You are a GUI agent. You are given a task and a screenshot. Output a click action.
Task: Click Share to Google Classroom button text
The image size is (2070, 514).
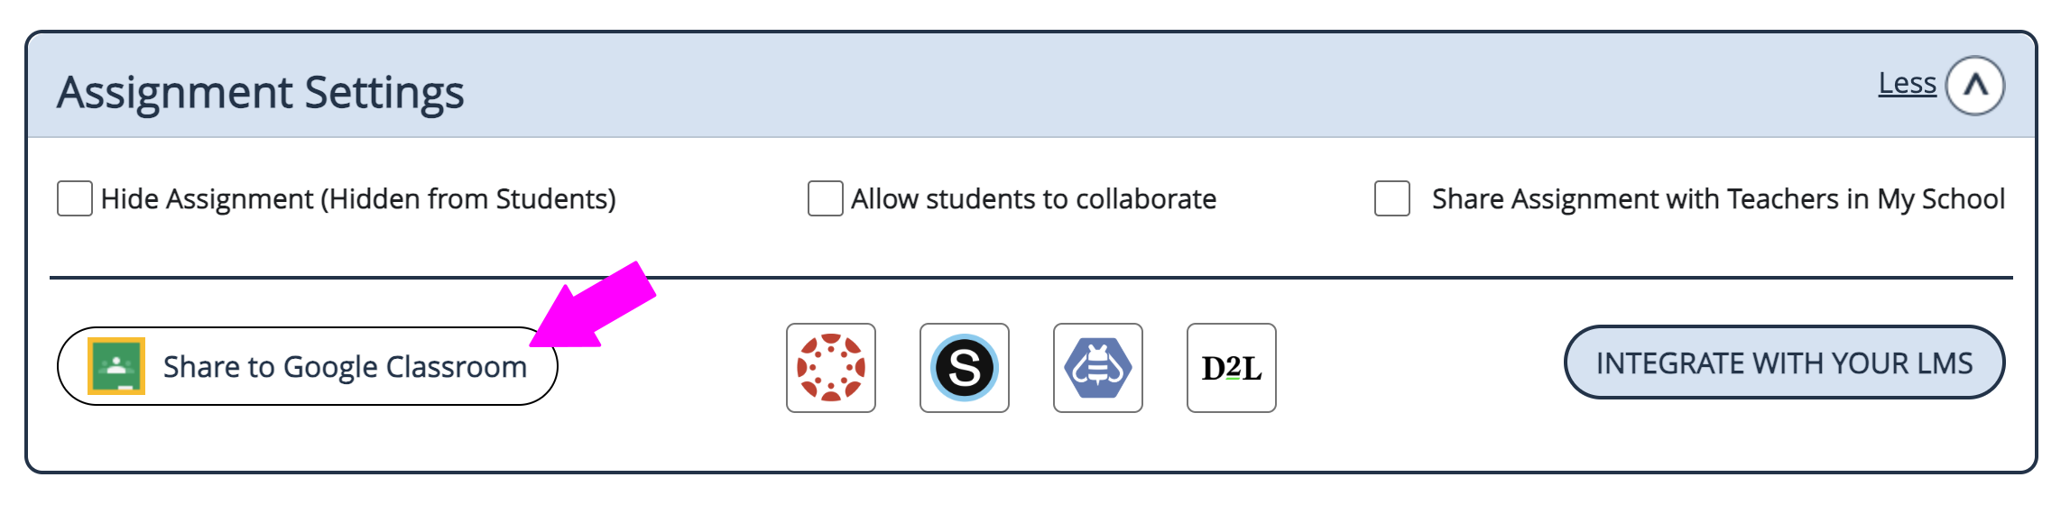[x=345, y=367]
